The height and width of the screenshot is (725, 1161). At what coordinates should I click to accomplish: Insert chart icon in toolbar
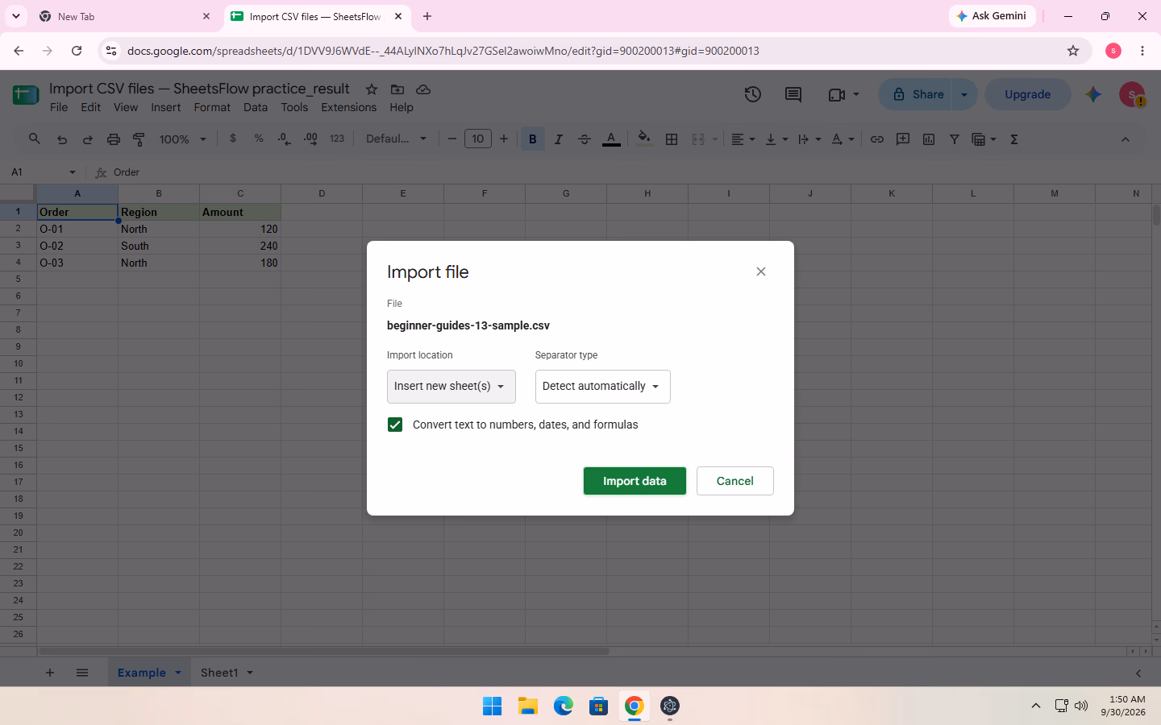[x=929, y=139]
